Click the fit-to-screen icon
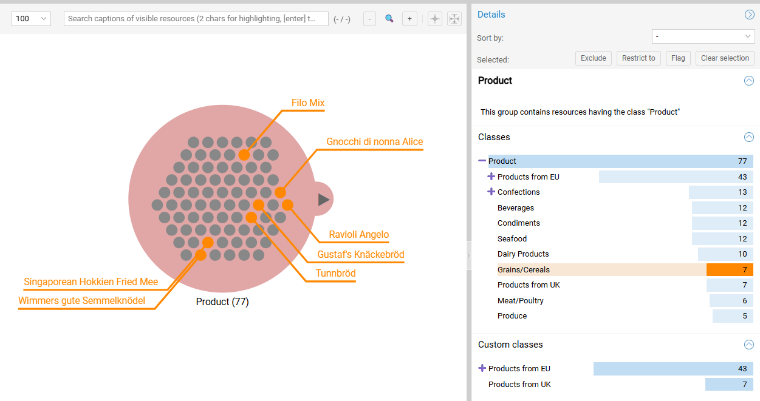 click(x=454, y=19)
